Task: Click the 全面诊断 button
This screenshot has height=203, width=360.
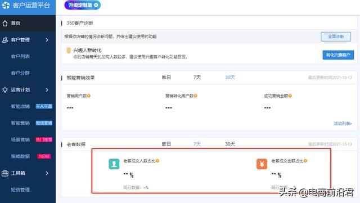Action: coord(336,37)
